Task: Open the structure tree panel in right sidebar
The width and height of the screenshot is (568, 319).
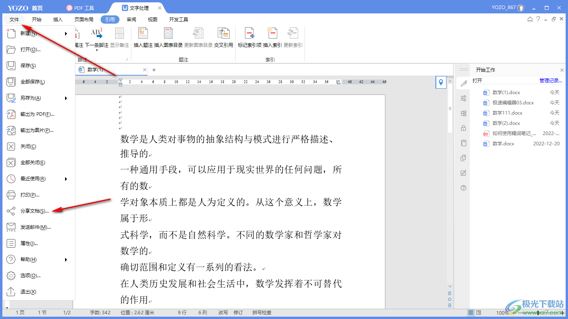Action: pos(463,113)
